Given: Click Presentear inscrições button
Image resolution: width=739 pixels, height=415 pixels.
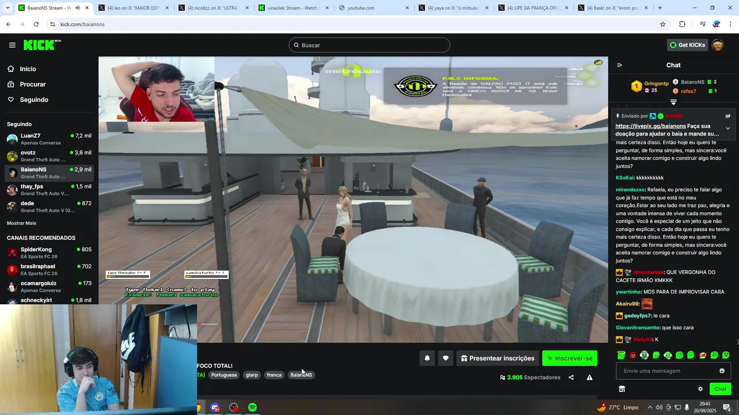Looking at the screenshot, I should (x=498, y=358).
